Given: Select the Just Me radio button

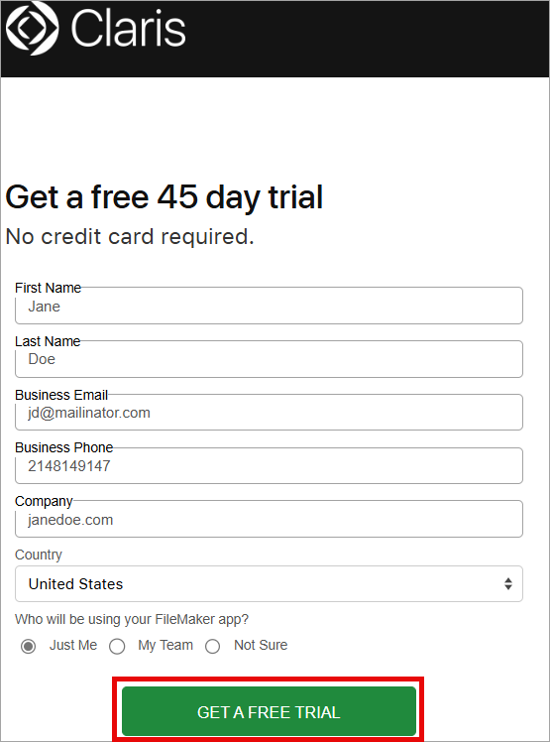Looking at the screenshot, I should click(29, 646).
